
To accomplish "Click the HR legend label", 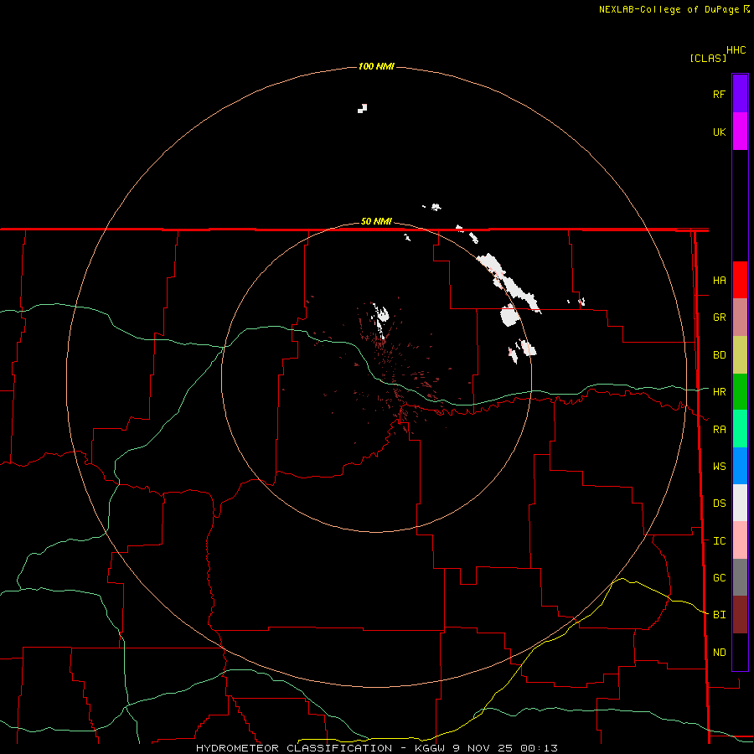I will click(x=719, y=392).
